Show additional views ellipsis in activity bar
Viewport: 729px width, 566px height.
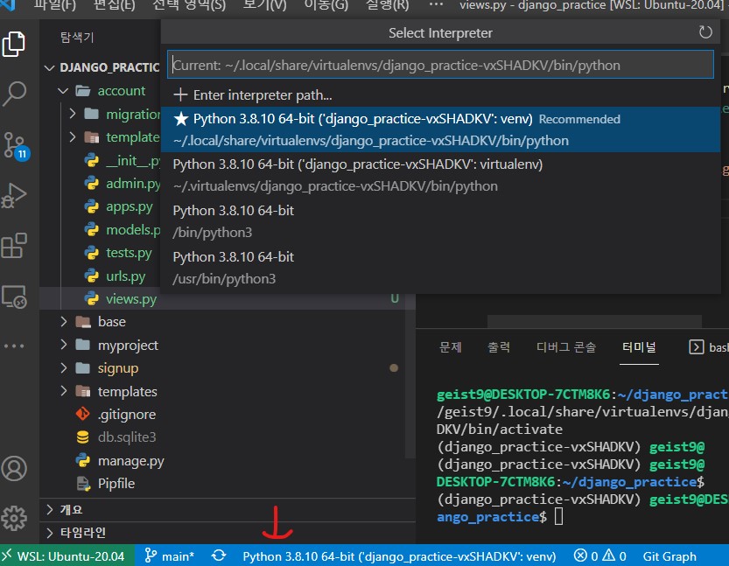tap(14, 346)
